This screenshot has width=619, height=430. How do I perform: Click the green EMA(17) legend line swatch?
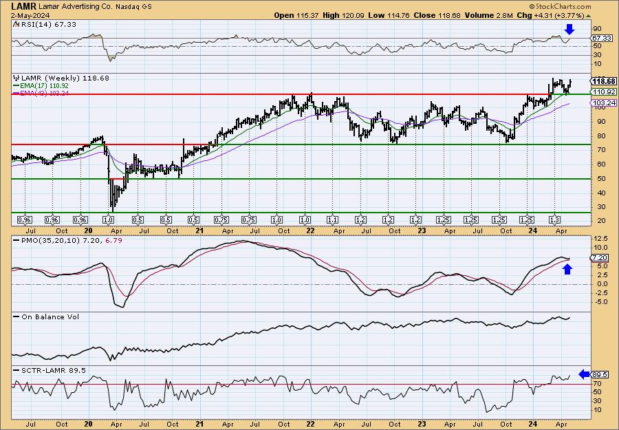tap(17, 86)
